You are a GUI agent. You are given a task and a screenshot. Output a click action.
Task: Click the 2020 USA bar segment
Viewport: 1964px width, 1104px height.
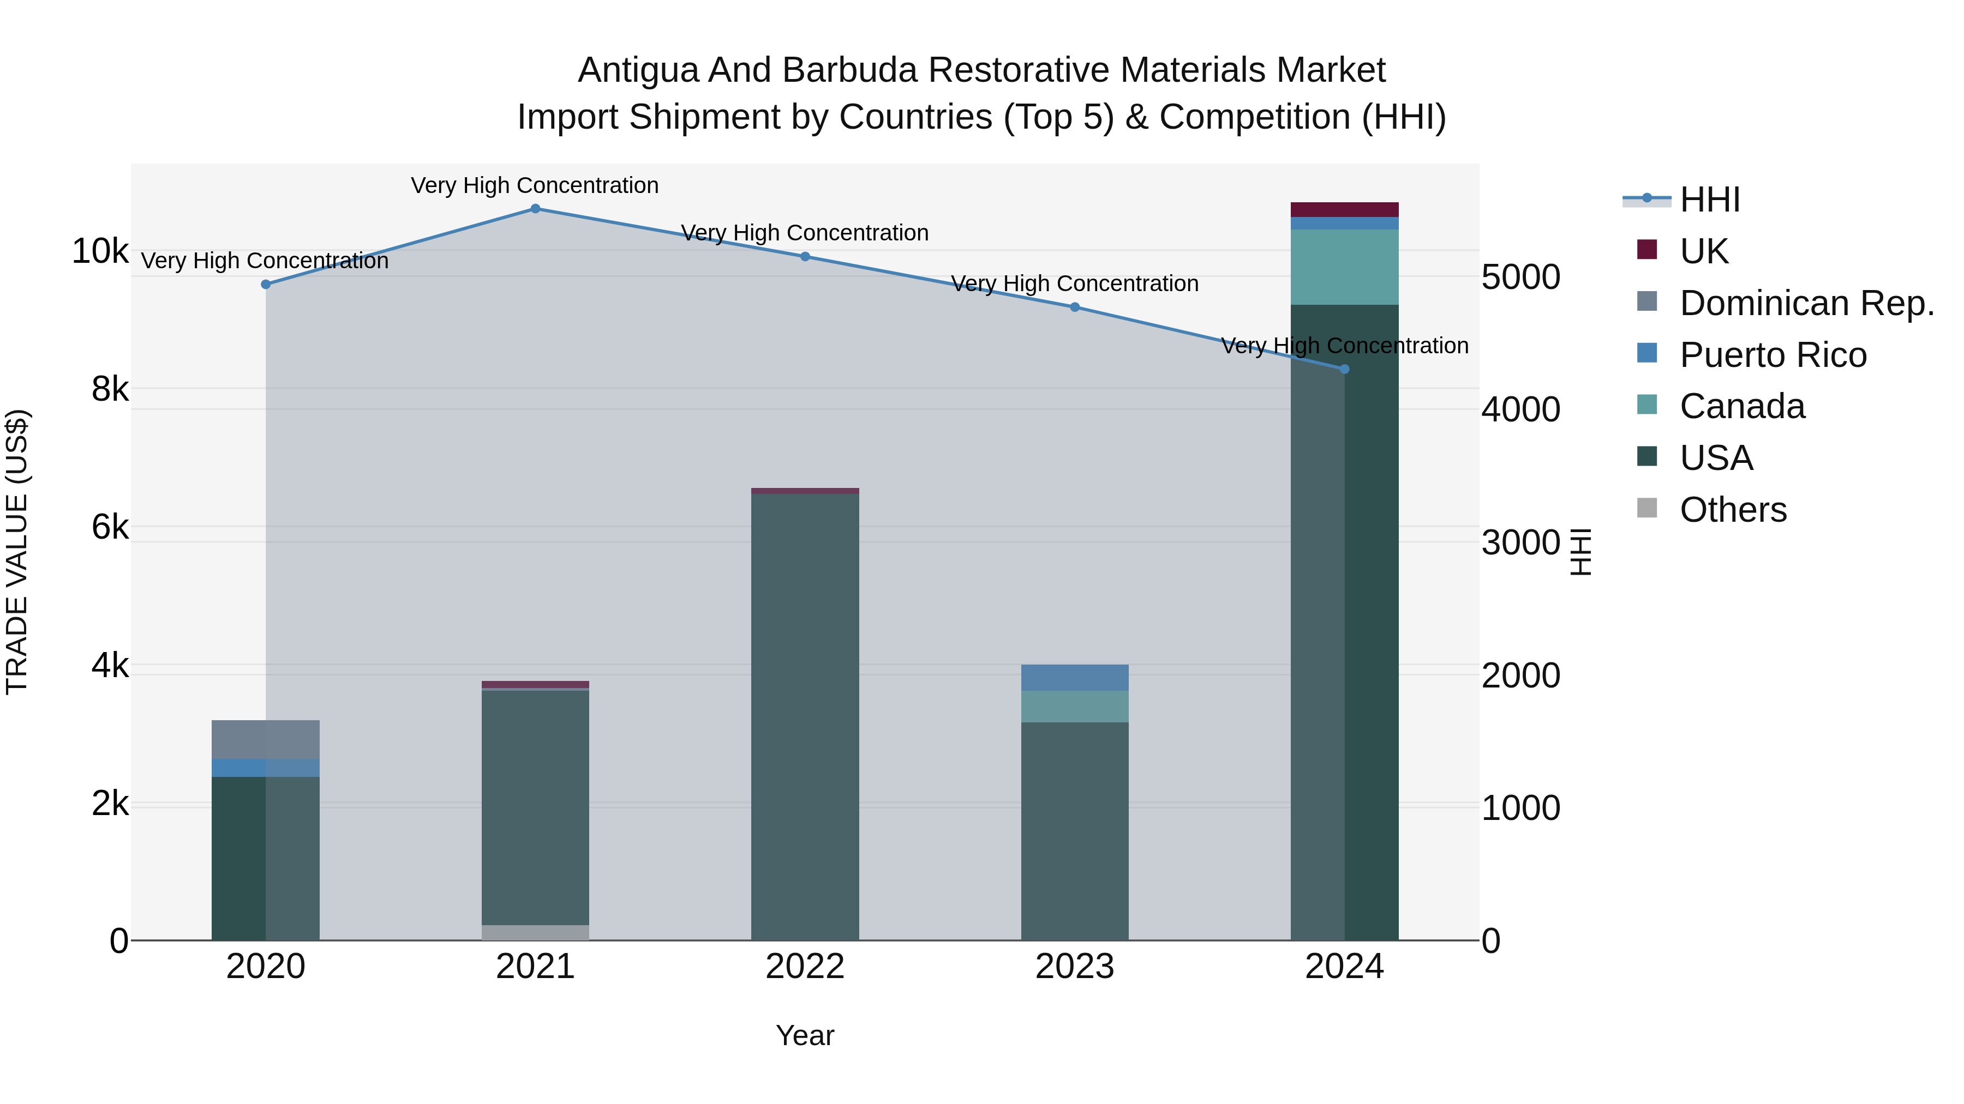pos(266,859)
